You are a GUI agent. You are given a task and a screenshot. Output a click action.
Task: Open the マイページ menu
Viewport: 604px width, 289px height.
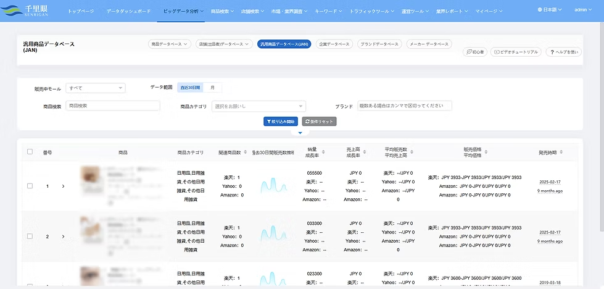[489, 11]
